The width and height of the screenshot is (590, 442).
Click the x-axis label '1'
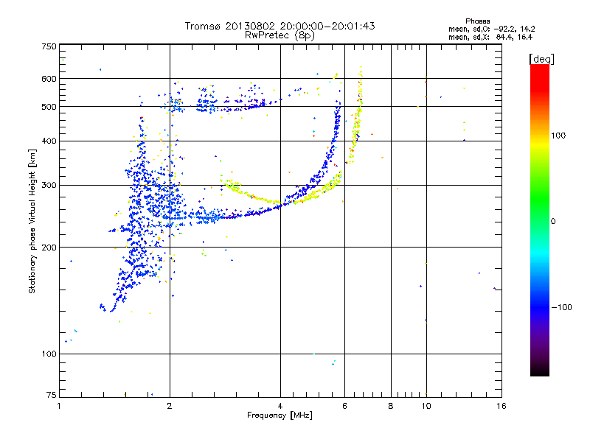[59, 406]
